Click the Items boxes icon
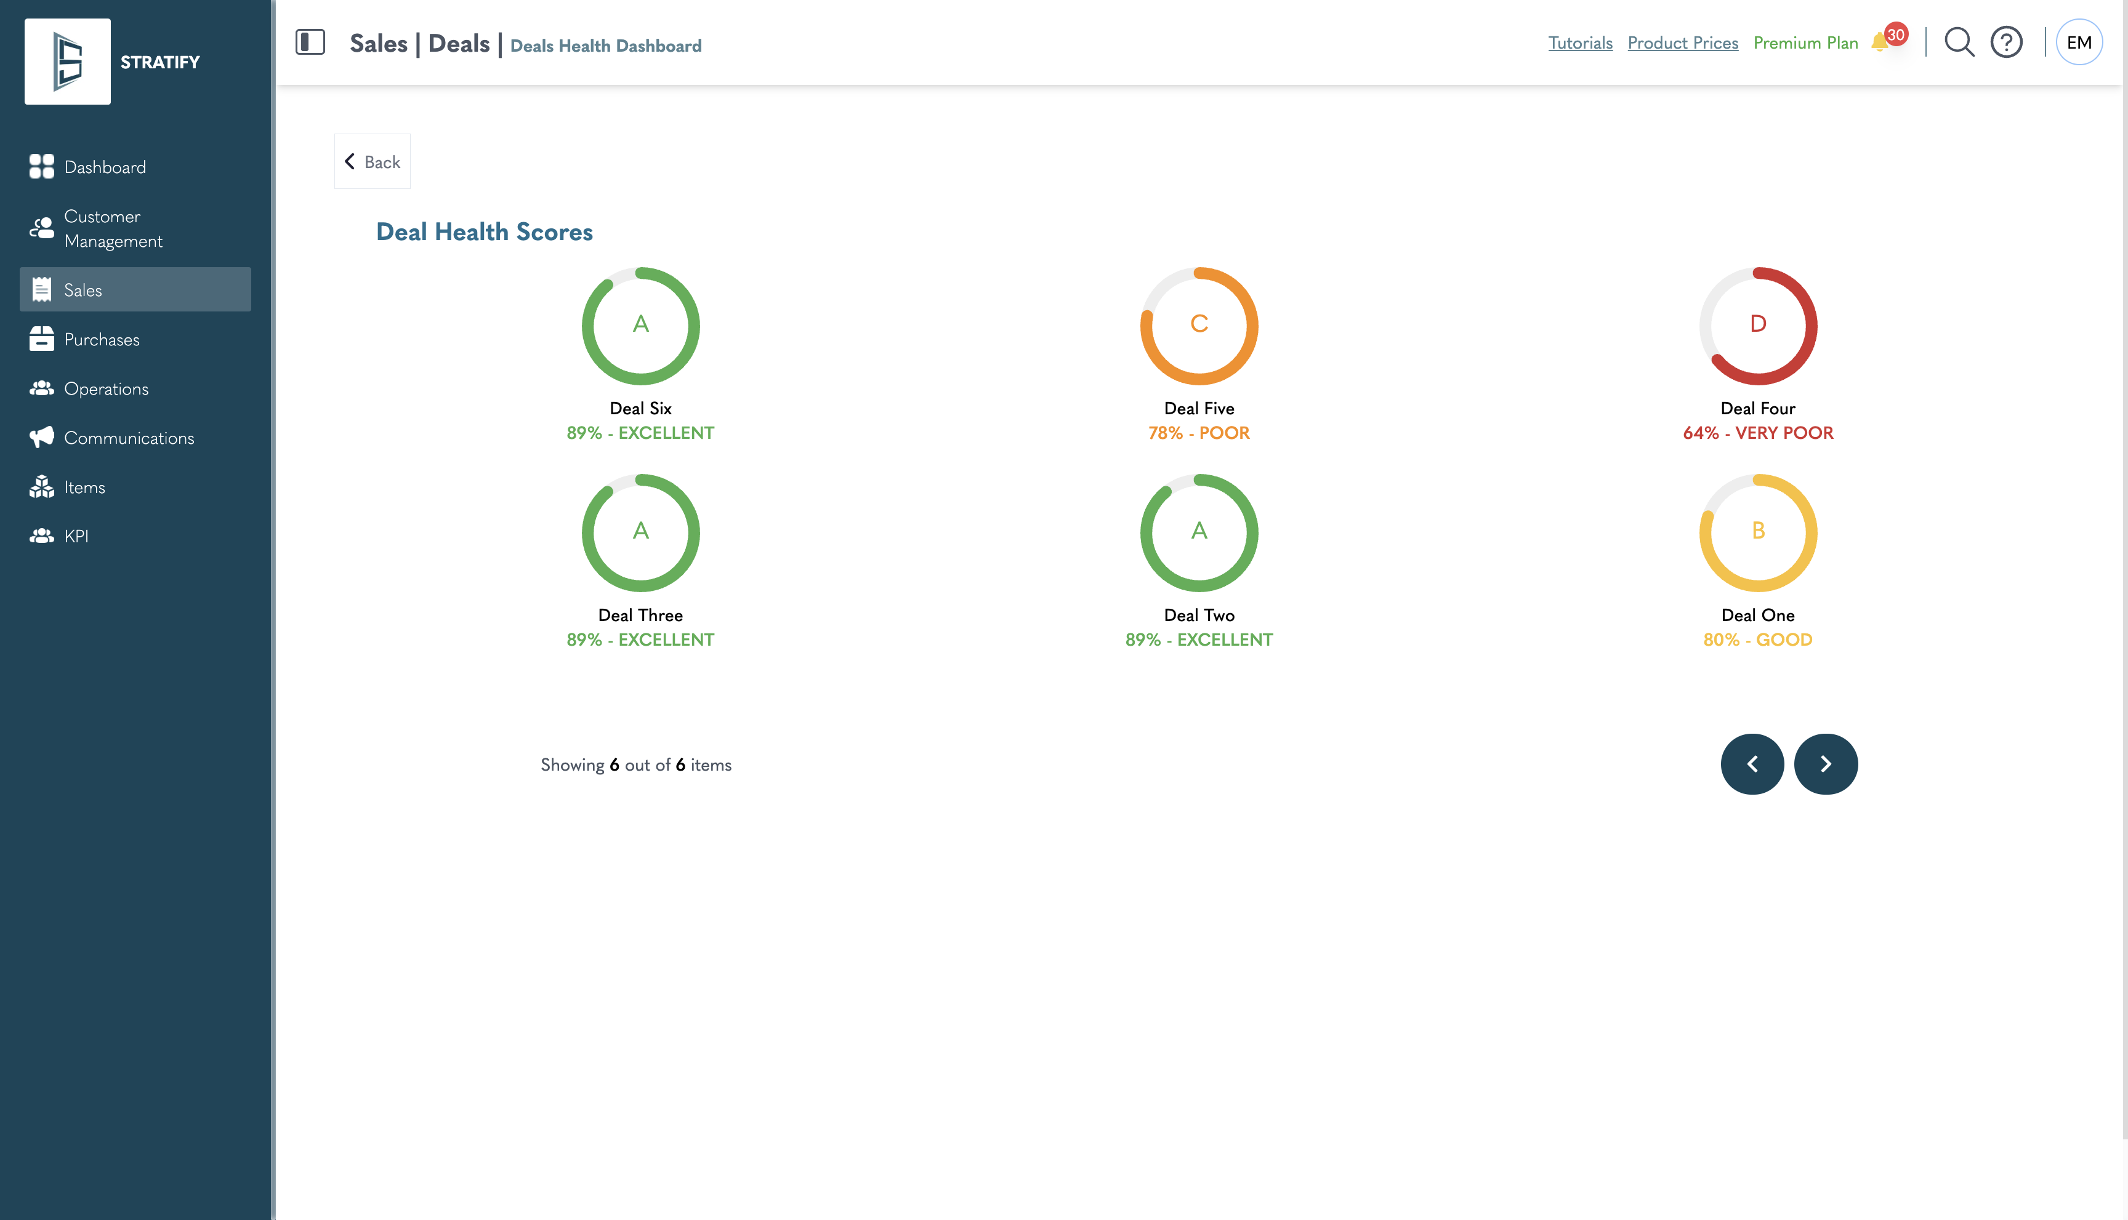The height and width of the screenshot is (1220, 2128). tap(41, 487)
